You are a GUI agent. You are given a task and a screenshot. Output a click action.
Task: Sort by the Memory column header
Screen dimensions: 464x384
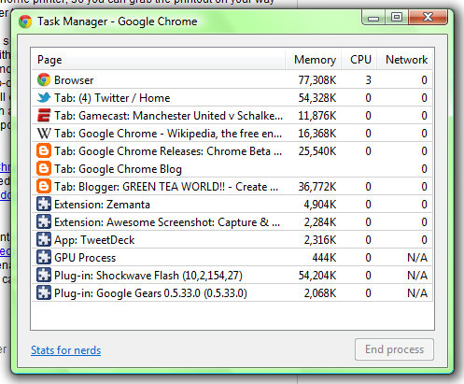coord(313,60)
